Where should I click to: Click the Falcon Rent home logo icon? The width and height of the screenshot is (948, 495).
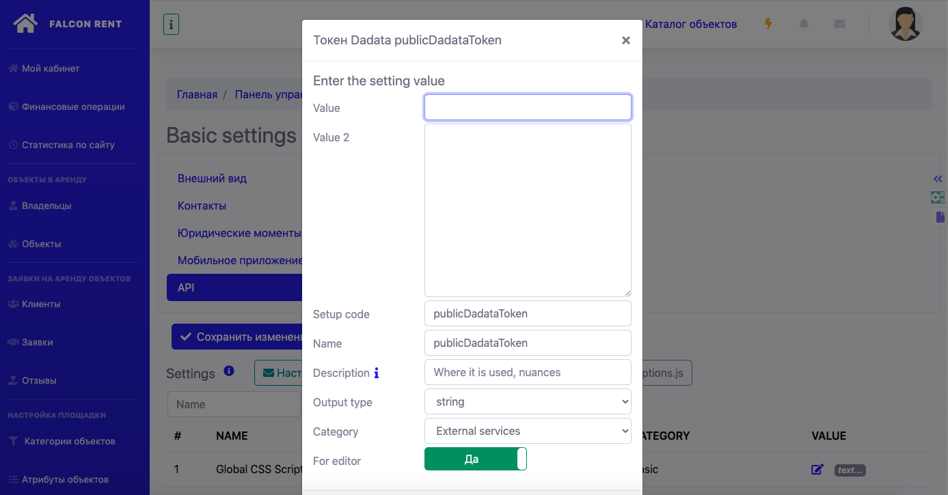[25, 23]
